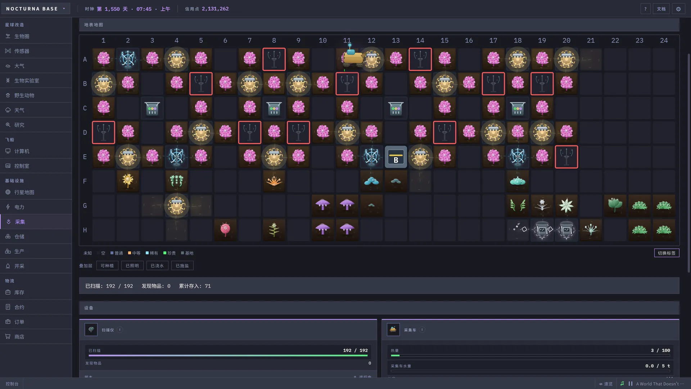
Task: Select 野生动物 sidebar entry
Action: point(36,95)
